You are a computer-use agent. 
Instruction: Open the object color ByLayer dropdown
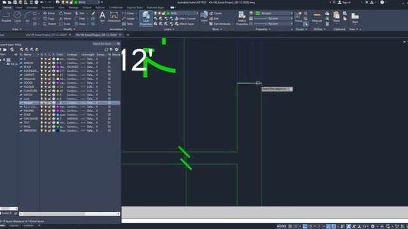tap(273, 13)
